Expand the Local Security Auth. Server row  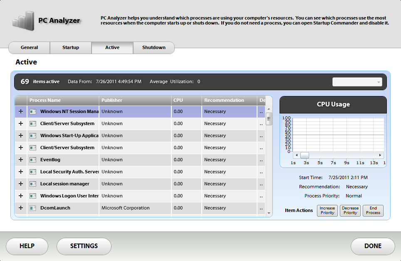click(21, 172)
